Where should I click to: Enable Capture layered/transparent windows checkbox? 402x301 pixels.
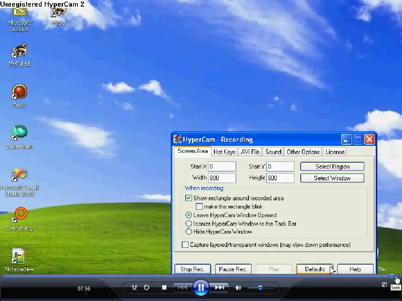(185, 245)
